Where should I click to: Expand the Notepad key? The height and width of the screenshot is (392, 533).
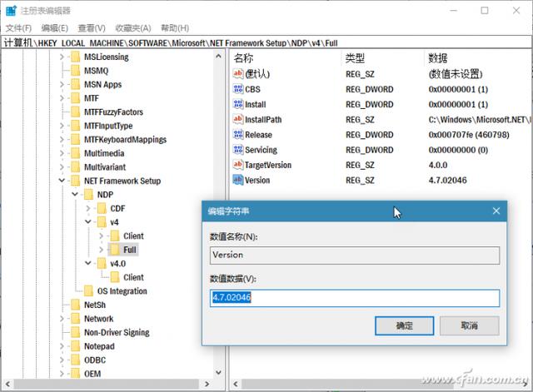pos(62,346)
